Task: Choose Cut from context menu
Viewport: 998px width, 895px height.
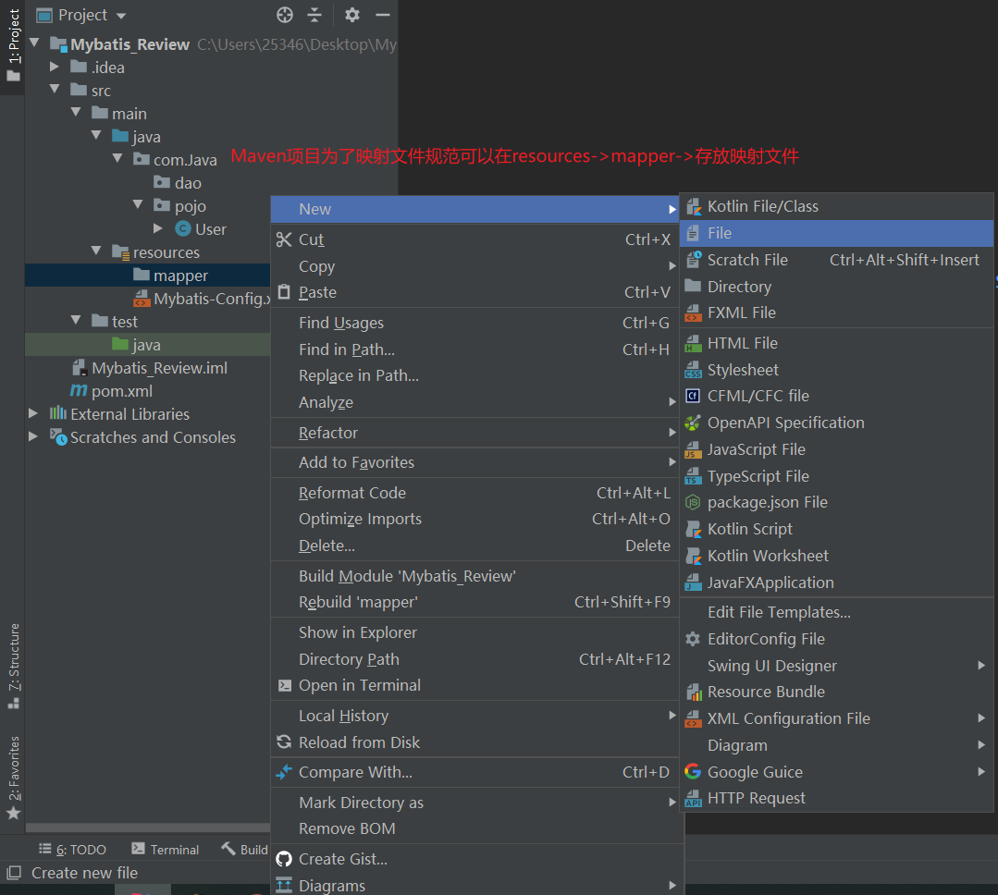Action: 474,239
